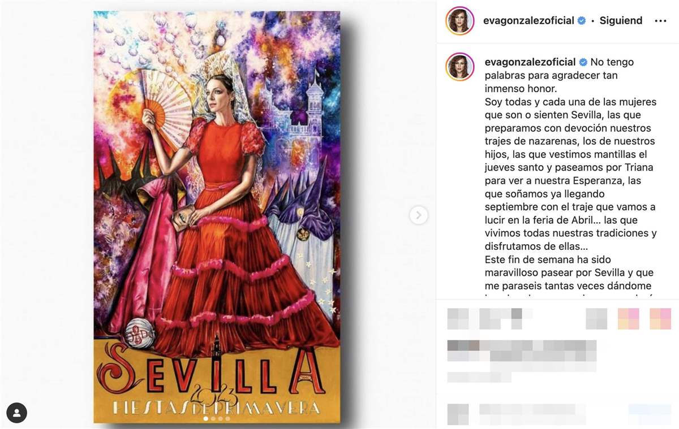Open evagonzalezoficial profile picture in header

459,21
